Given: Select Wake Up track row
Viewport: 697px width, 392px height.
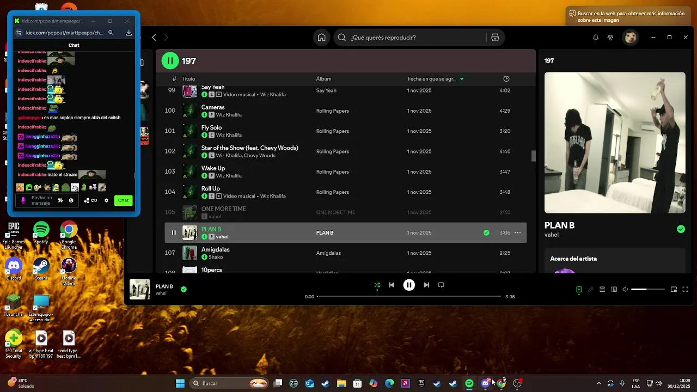Looking at the screenshot, I should [345, 172].
